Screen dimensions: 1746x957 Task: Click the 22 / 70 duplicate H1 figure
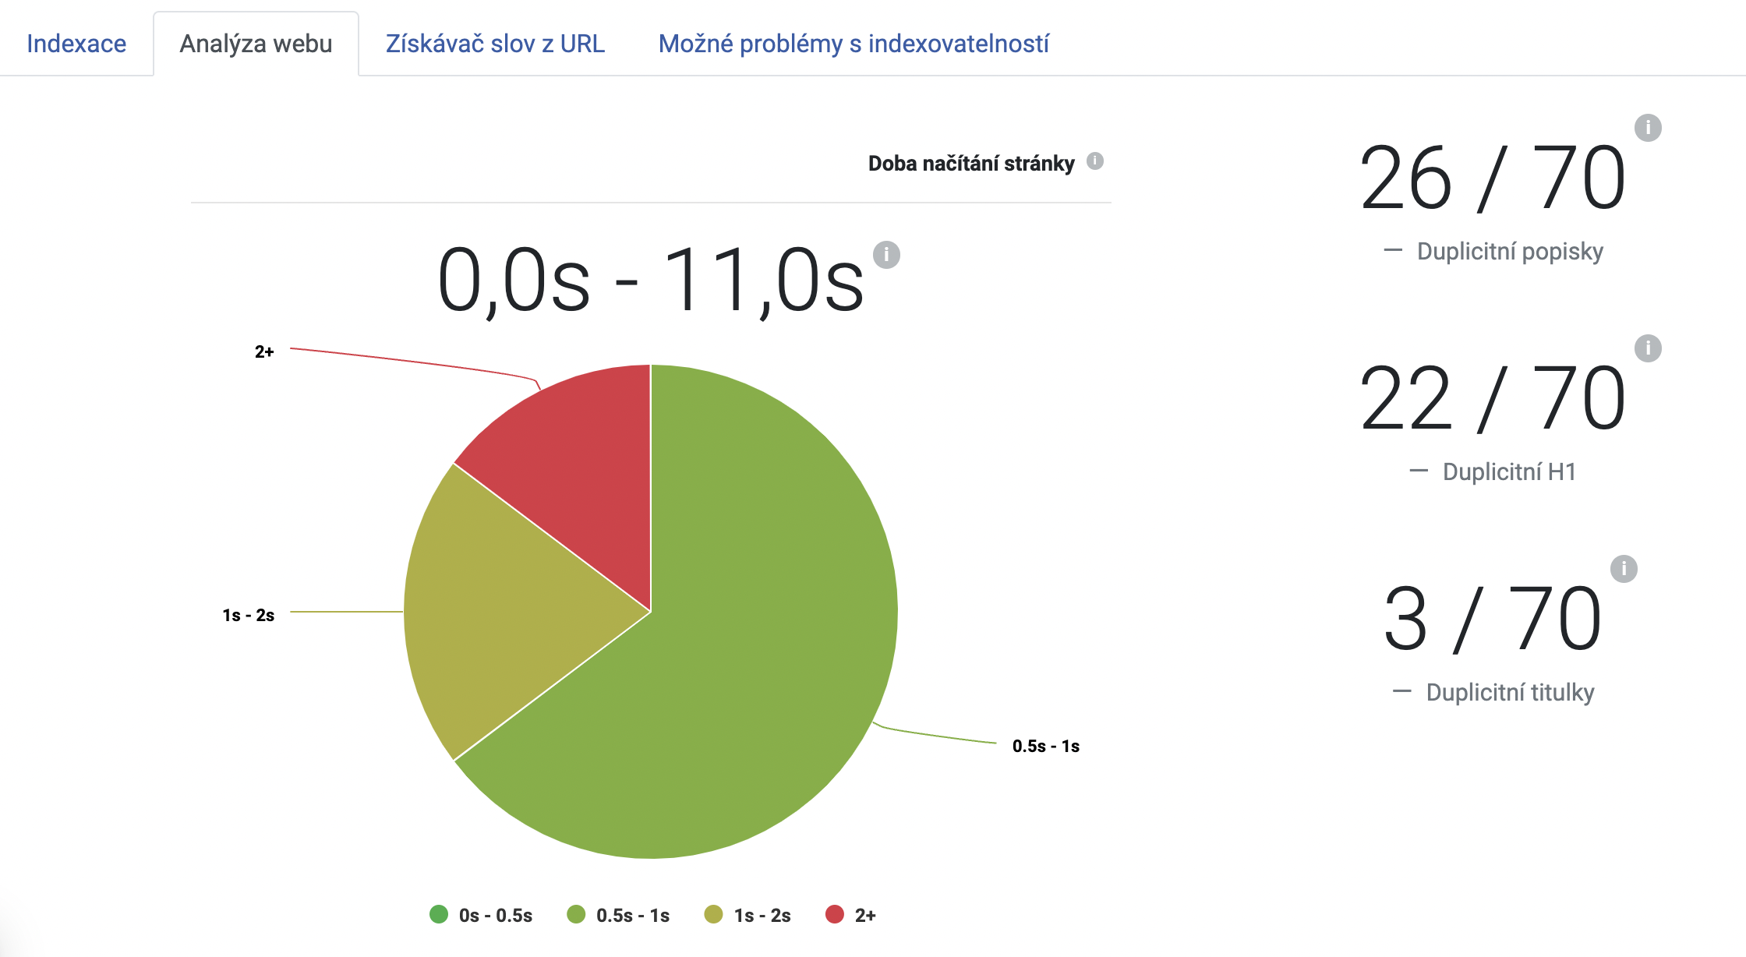(x=1493, y=399)
